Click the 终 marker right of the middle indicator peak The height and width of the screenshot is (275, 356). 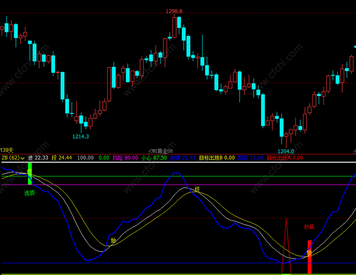[197, 189]
